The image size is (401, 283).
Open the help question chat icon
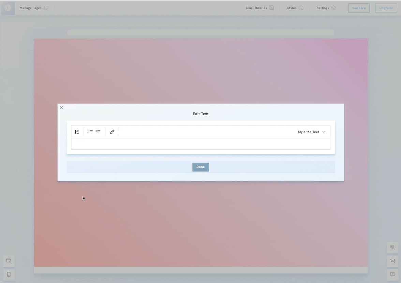coord(392,274)
